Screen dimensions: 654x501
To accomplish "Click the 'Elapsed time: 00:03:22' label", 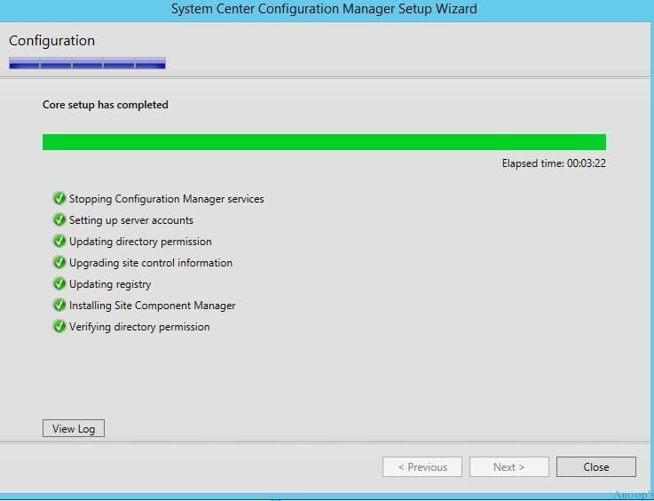I will coord(554,163).
